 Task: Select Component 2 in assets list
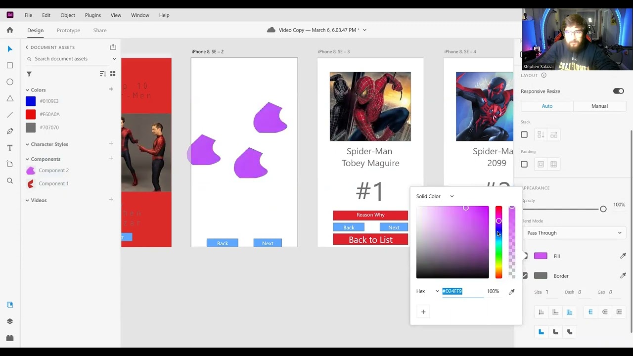pos(53,171)
